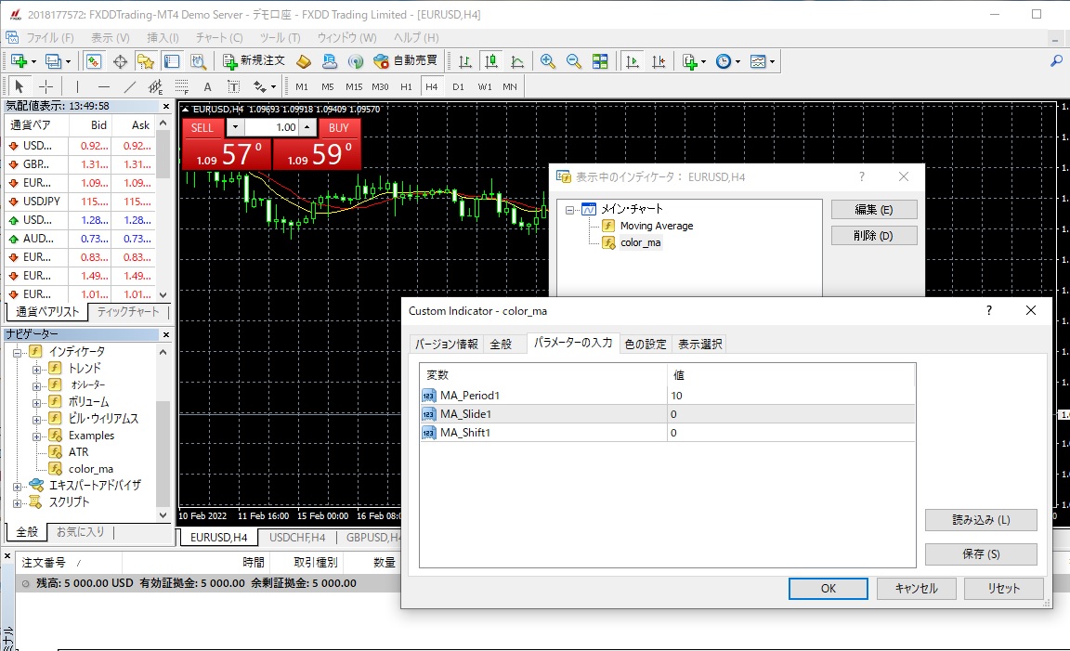
Task: Click the Zoom In magnifier icon
Action: pyautogui.click(x=548, y=61)
